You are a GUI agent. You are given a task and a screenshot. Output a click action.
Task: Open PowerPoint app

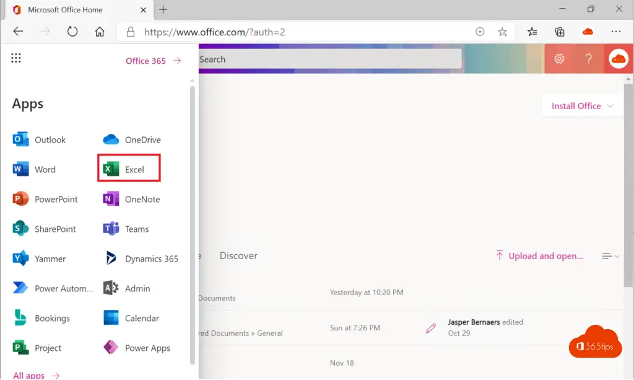pos(45,199)
